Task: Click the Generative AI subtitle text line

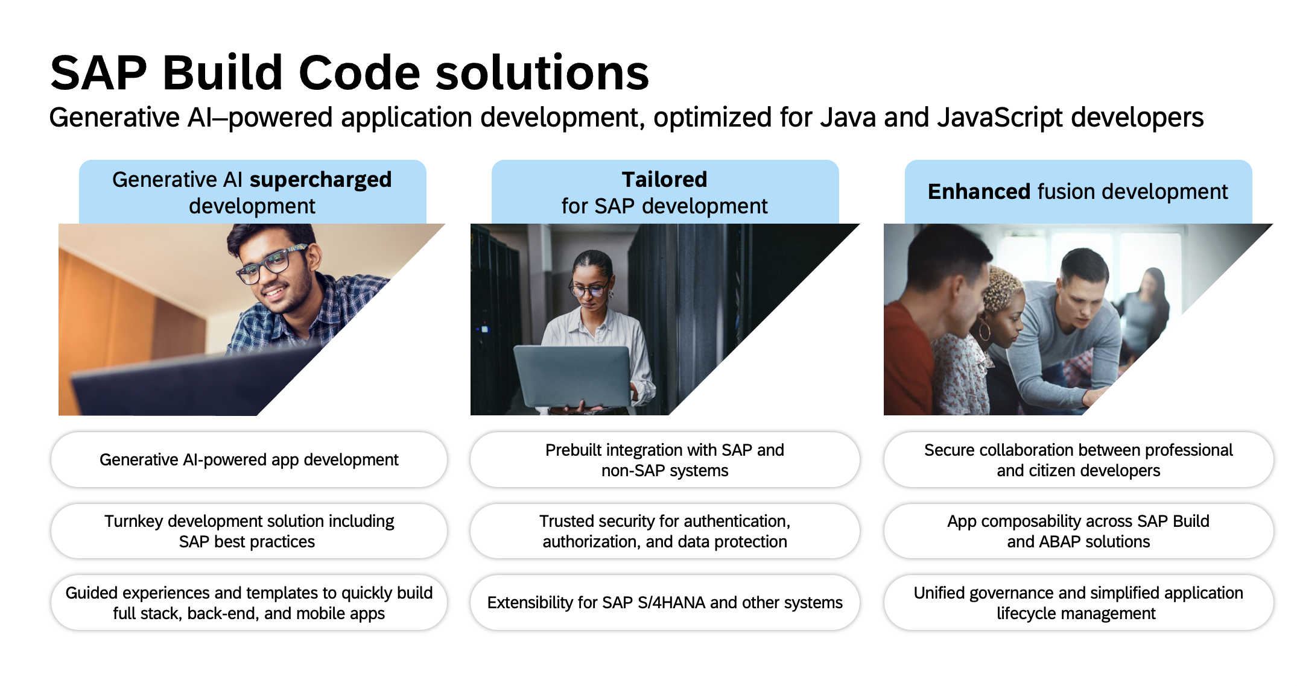Action: click(626, 118)
